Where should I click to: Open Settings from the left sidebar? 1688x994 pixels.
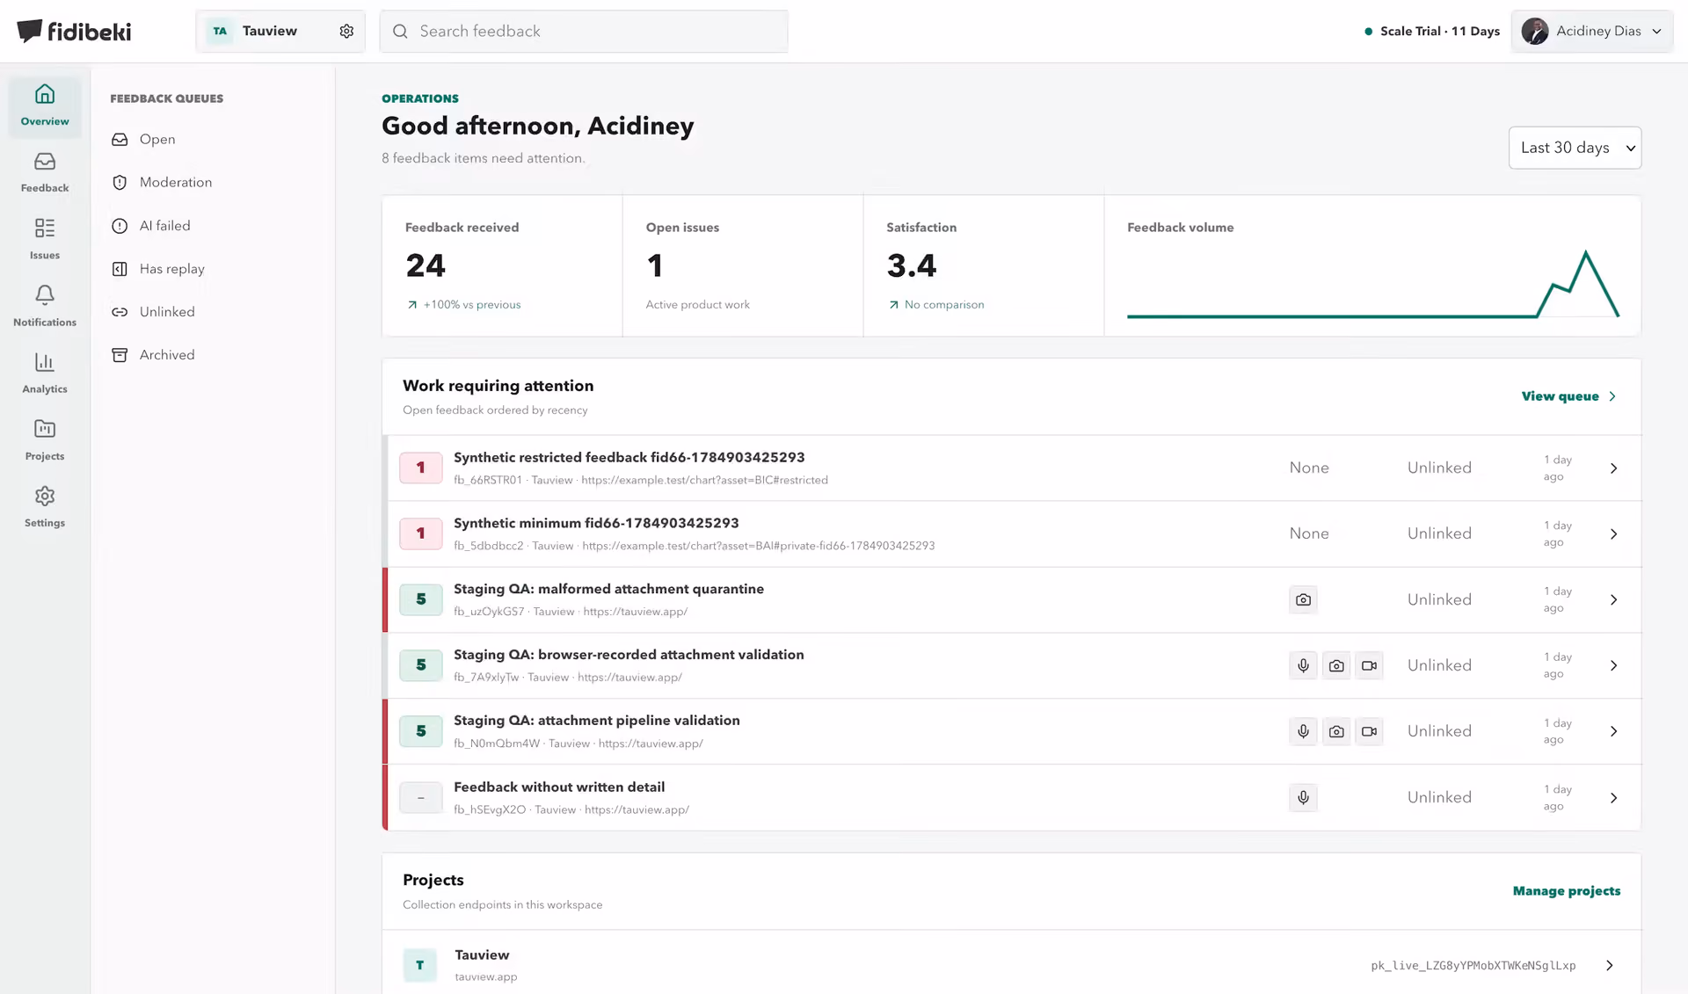45,507
